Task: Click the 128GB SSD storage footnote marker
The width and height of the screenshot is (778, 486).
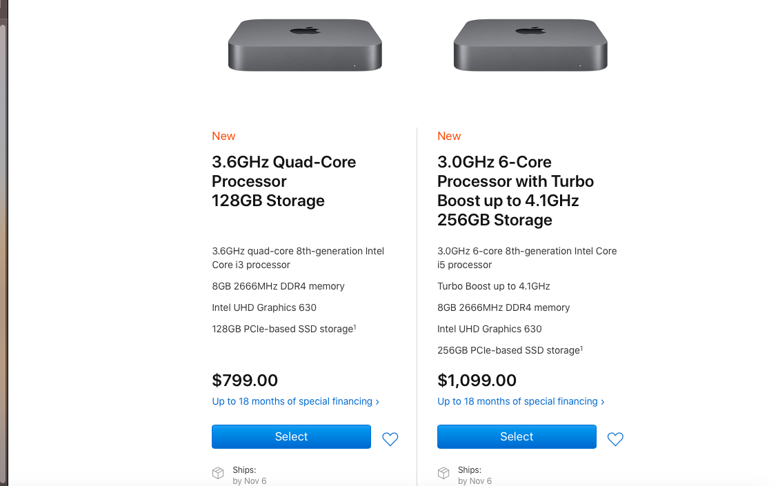Action: (x=355, y=327)
